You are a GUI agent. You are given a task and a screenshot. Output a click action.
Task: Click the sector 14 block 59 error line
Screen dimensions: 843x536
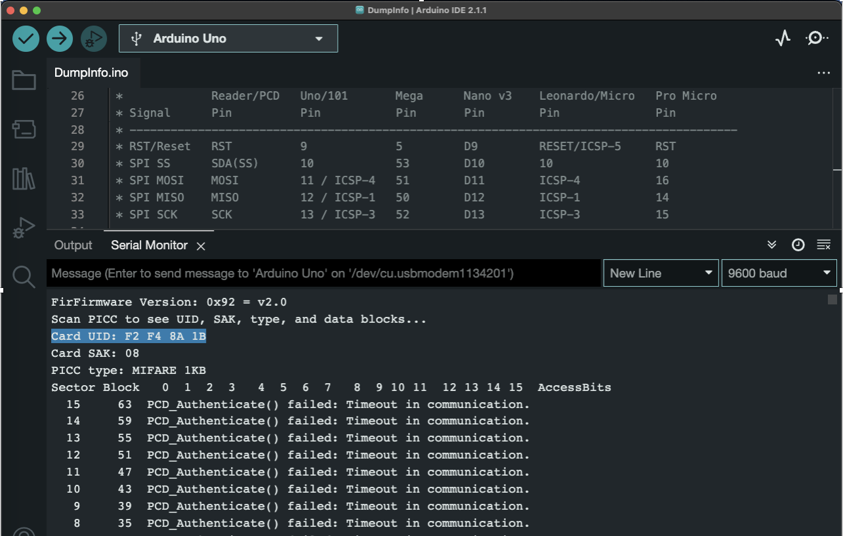click(x=298, y=421)
